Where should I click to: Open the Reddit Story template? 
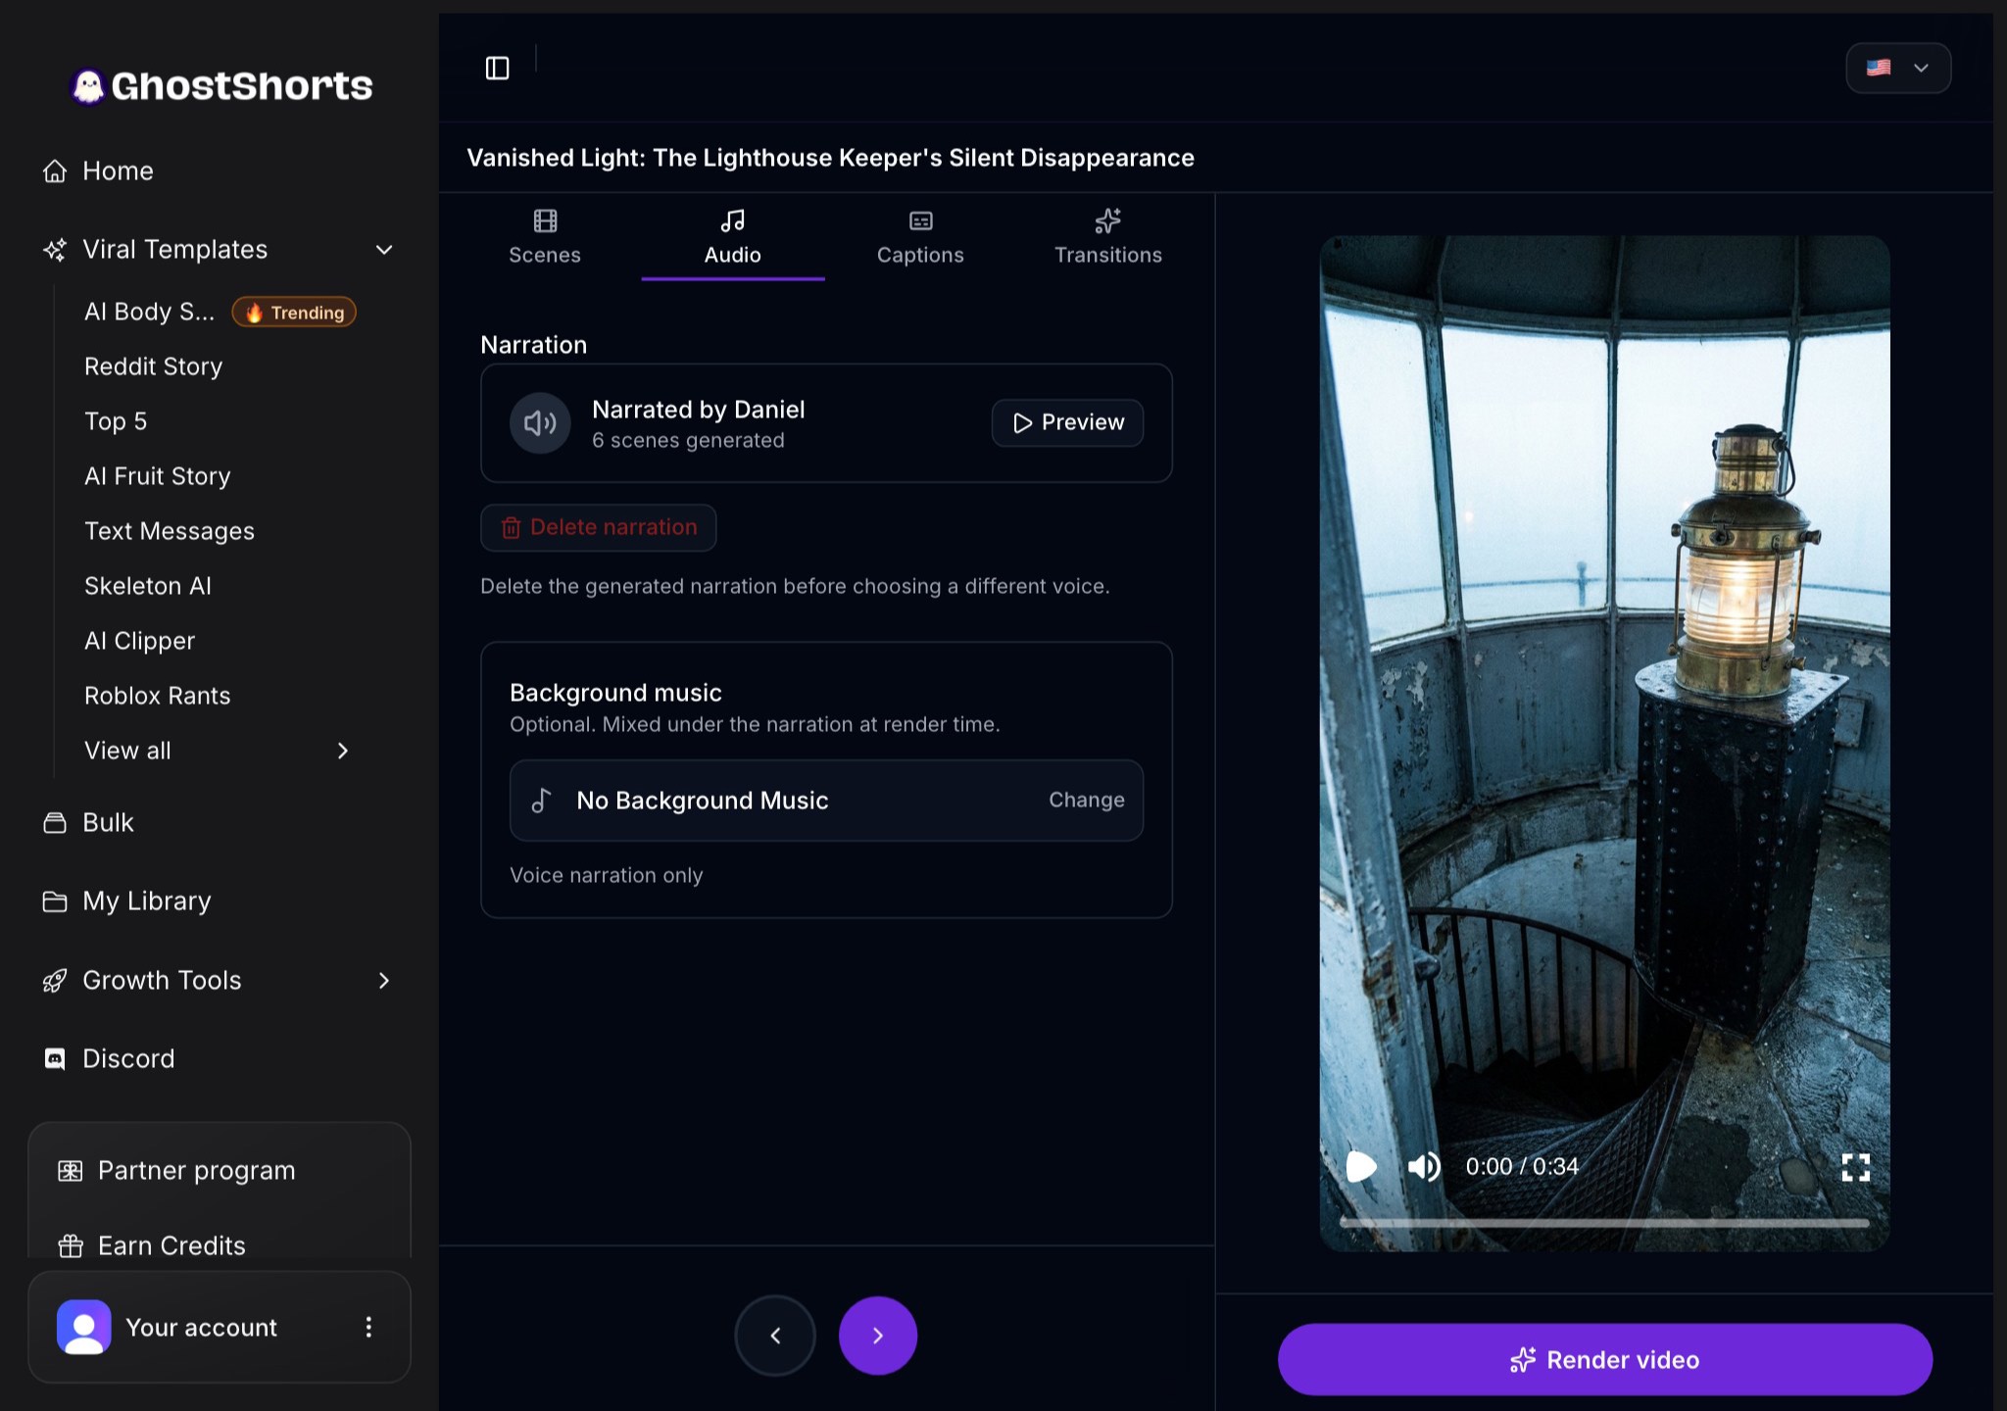pyautogui.click(x=154, y=366)
